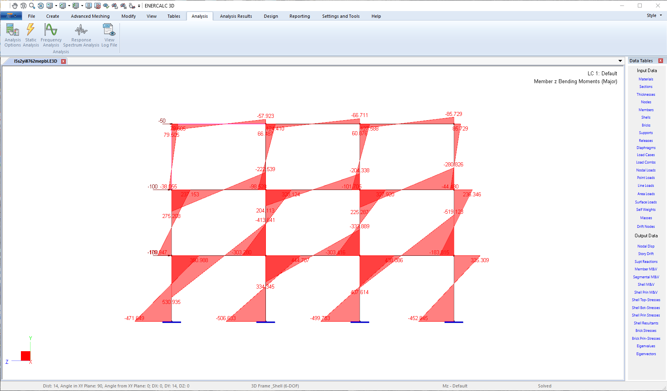The image size is (667, 391).
Task: Activate the 3D rotate view tool
Action: pyautogui.click(x=23, y=6)
